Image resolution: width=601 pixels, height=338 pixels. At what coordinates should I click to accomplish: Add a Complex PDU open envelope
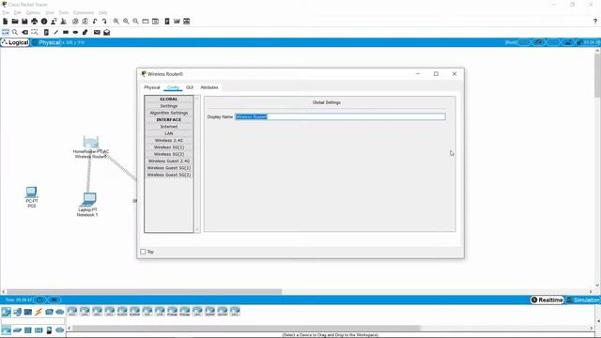pyautogui.click(x=106, y=32)
